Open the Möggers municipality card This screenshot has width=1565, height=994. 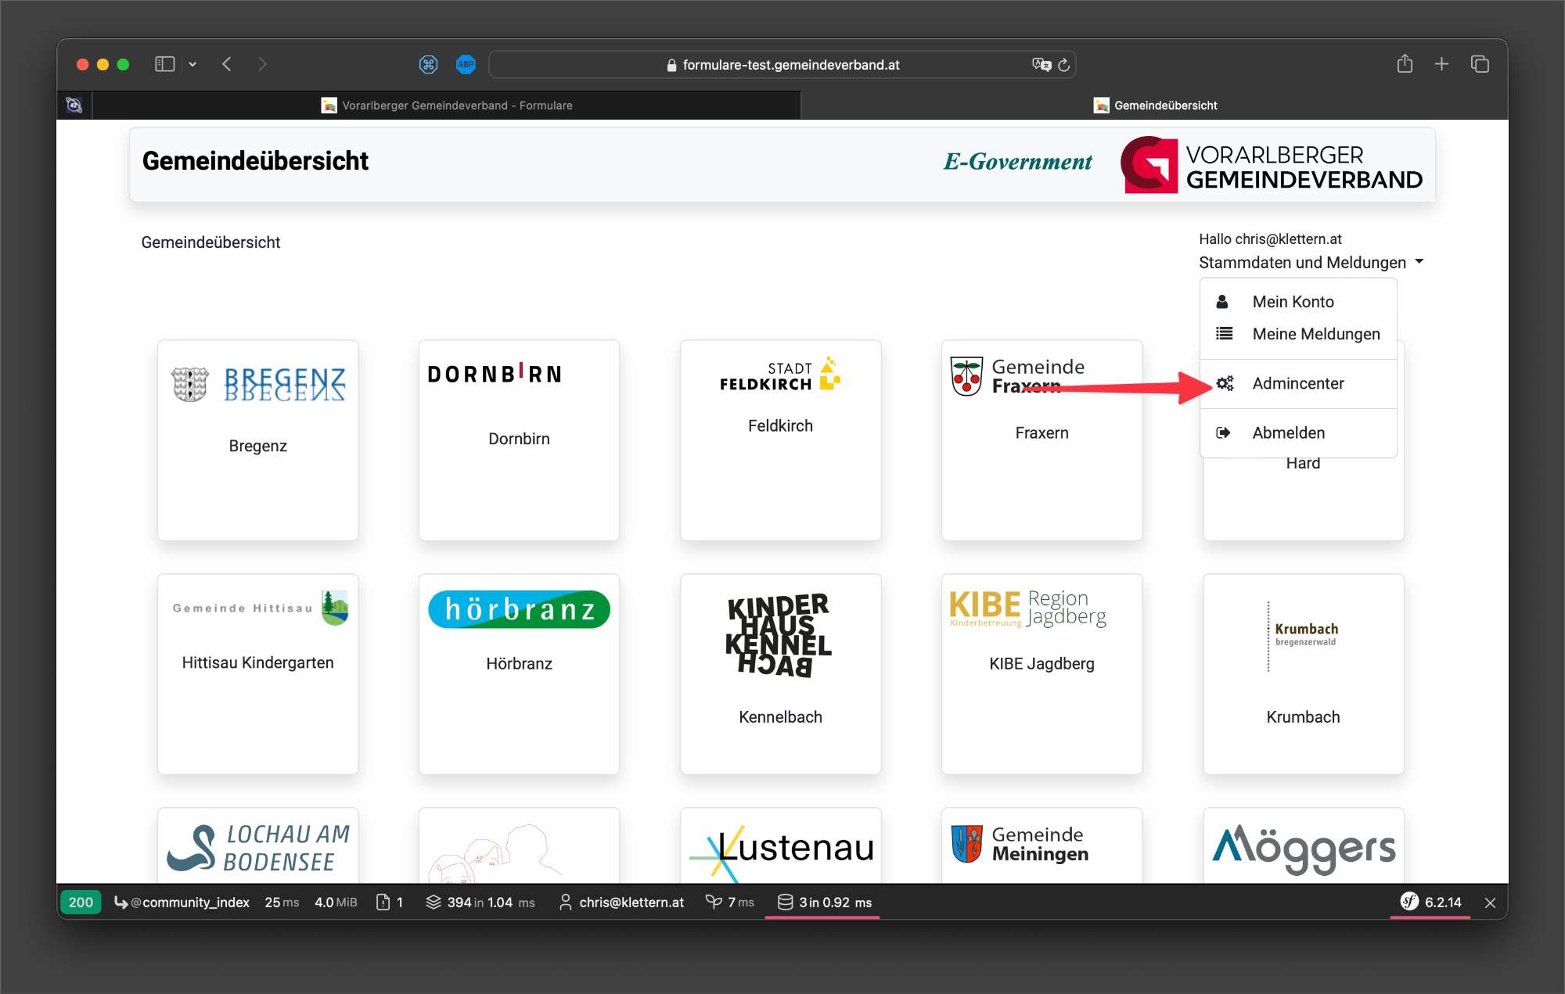[x=1304, y=845]
